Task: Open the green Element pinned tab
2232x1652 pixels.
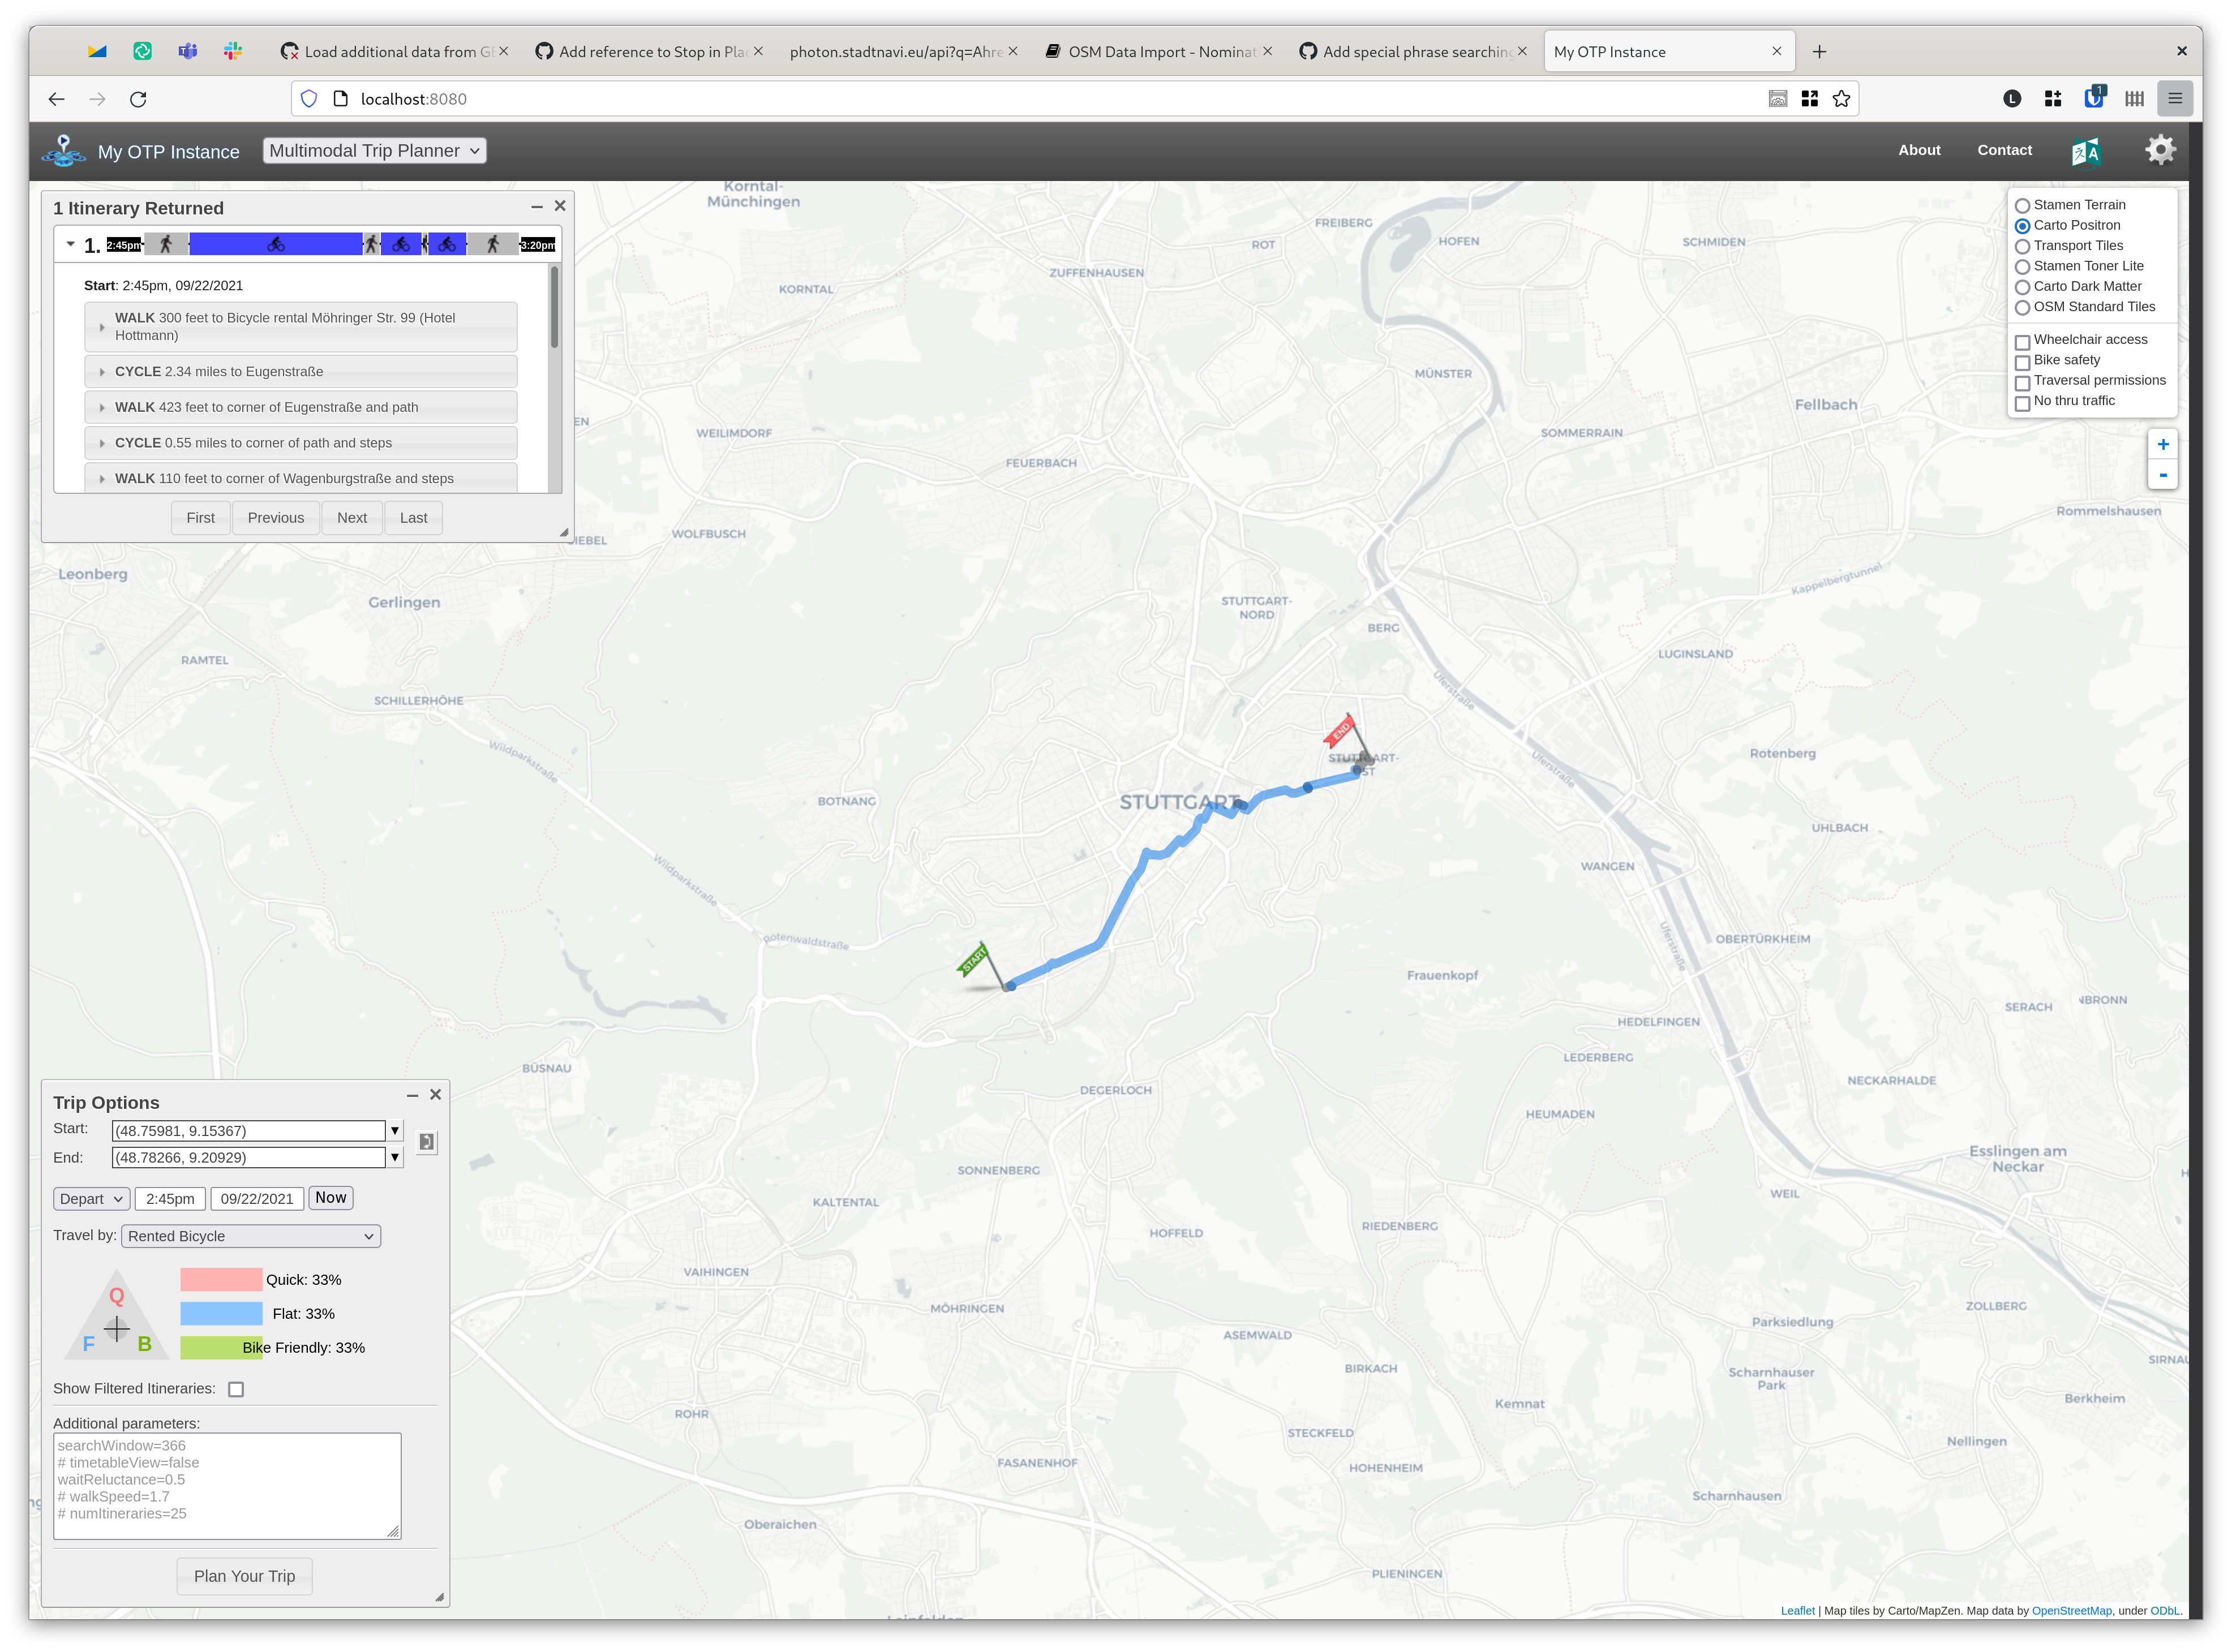Action: 143,52
